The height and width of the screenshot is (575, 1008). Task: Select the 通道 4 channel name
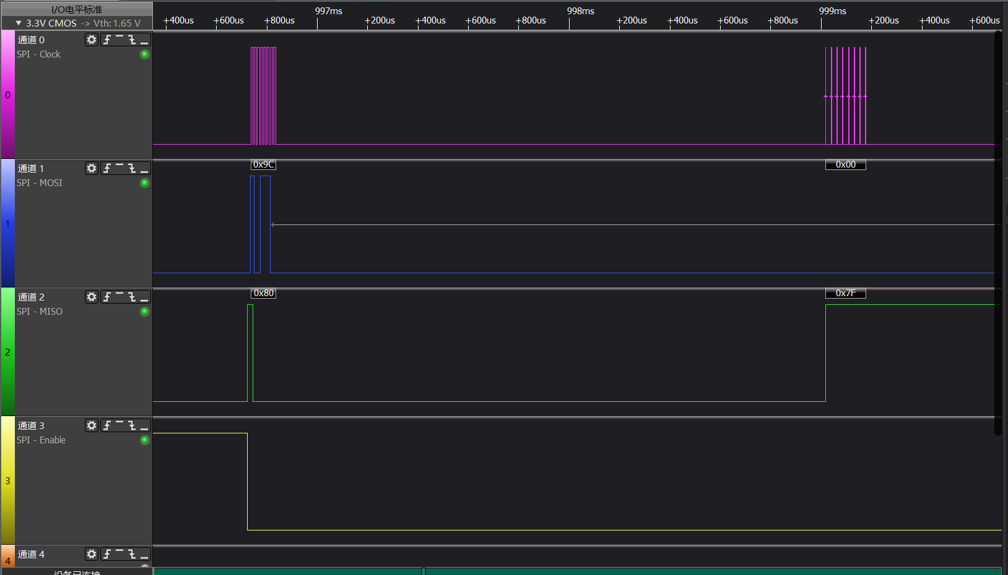(x=31, y=554)
